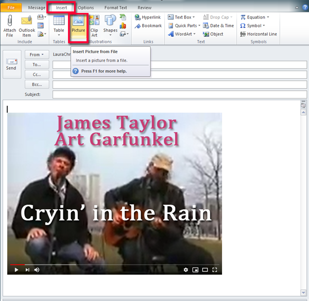Viewport: 309px width, 301px height.
Task: Click the Attach File paperclip button
Action: [x=9, y=26]
